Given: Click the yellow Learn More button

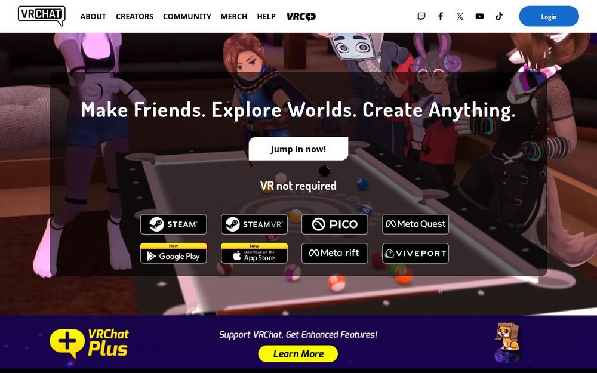Looking at the screenshot, I should coord(298,354).
